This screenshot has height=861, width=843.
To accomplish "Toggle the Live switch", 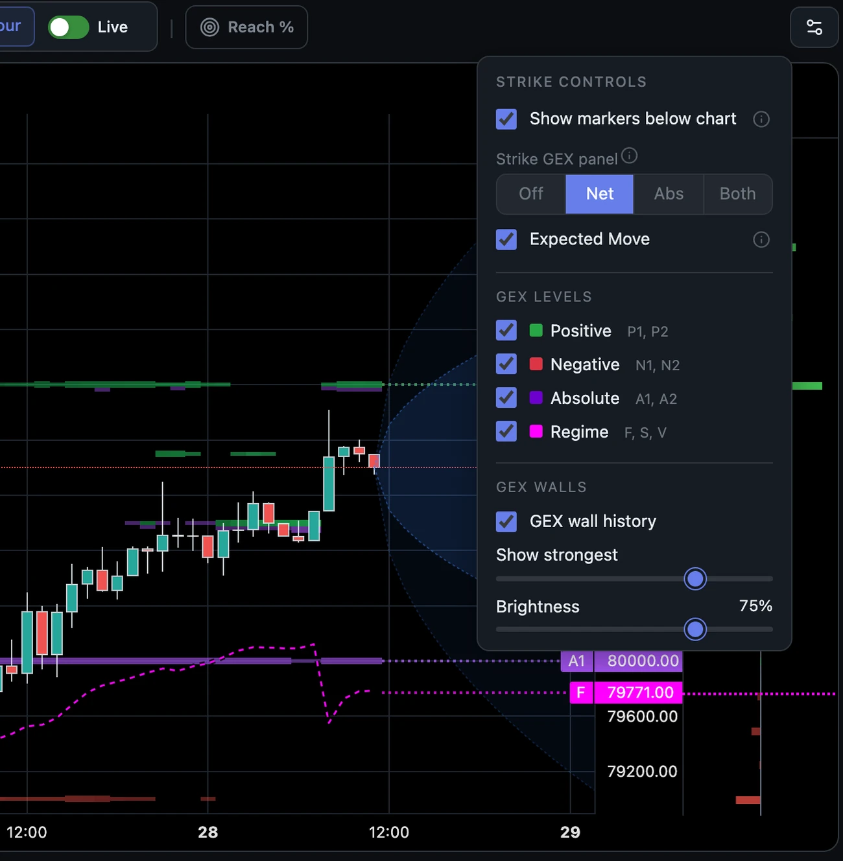I will 69,27.
